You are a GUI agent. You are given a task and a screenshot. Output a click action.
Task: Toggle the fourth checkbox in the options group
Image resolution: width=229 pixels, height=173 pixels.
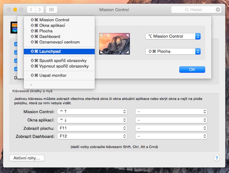16,69
